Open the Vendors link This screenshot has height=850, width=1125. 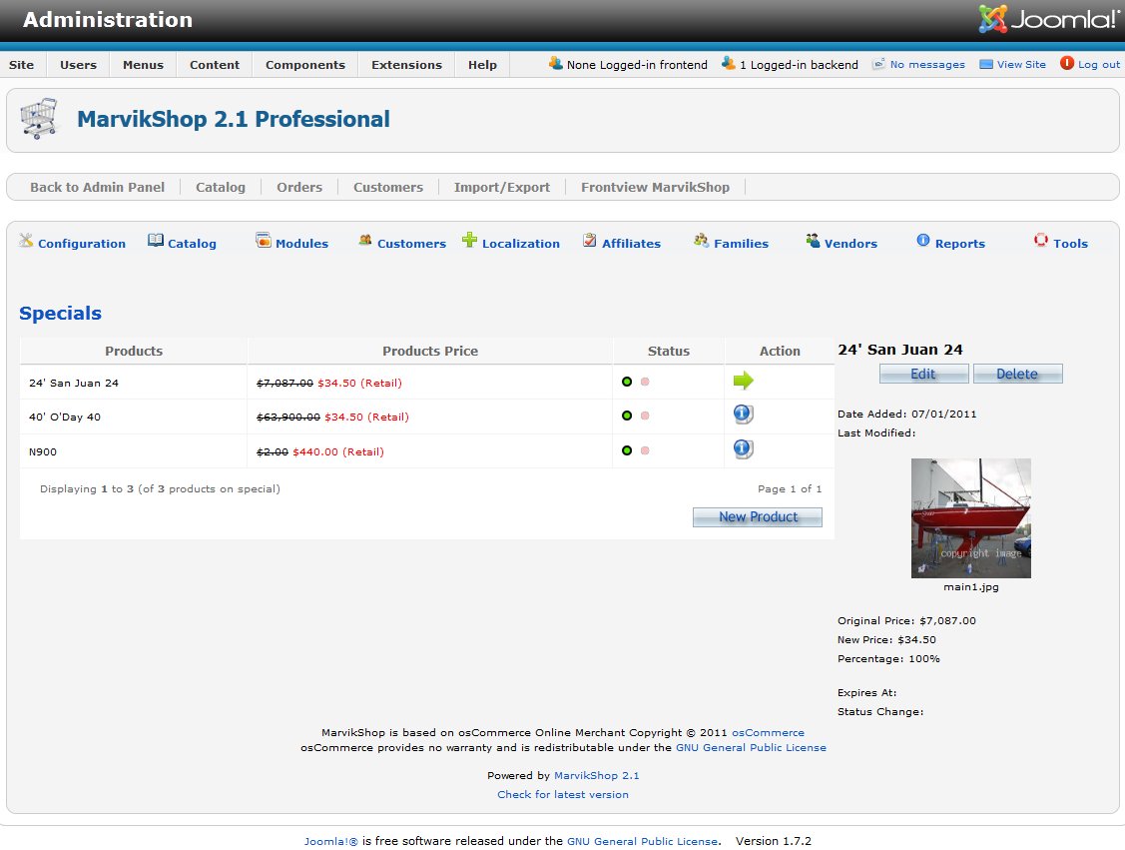point(850,244)
